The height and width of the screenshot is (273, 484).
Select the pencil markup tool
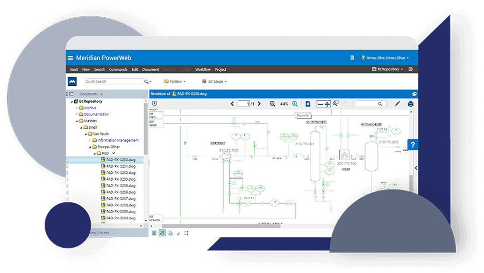point(397,104)
